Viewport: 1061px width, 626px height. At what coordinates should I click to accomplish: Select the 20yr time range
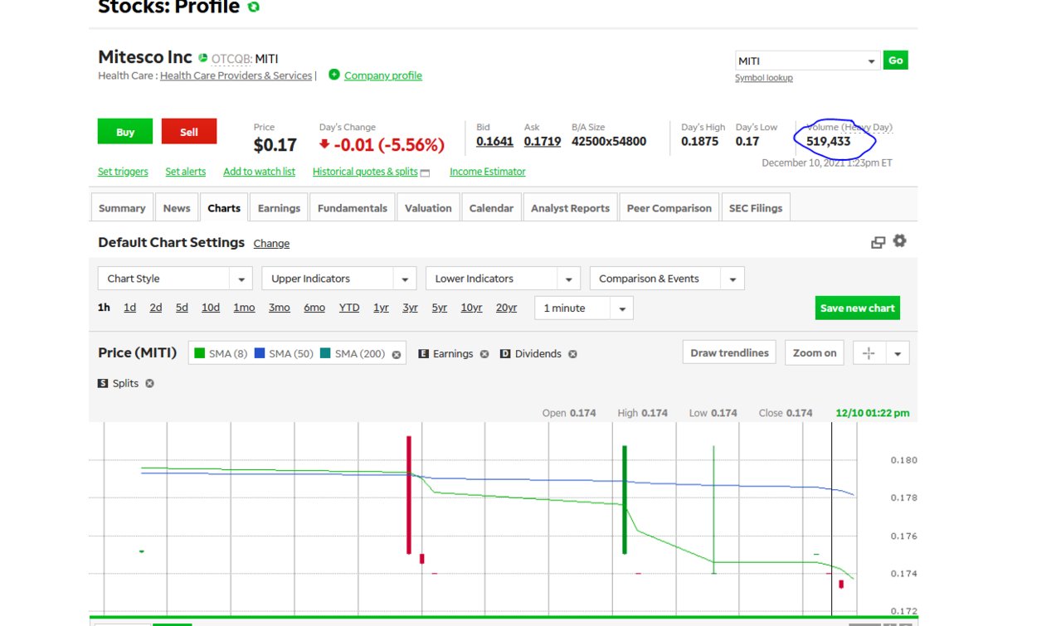tap(506, 308)
